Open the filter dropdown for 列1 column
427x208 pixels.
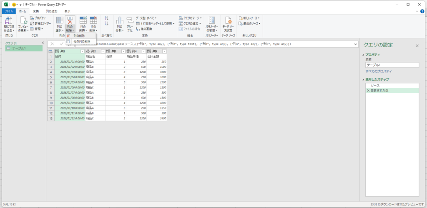[82, 51]
